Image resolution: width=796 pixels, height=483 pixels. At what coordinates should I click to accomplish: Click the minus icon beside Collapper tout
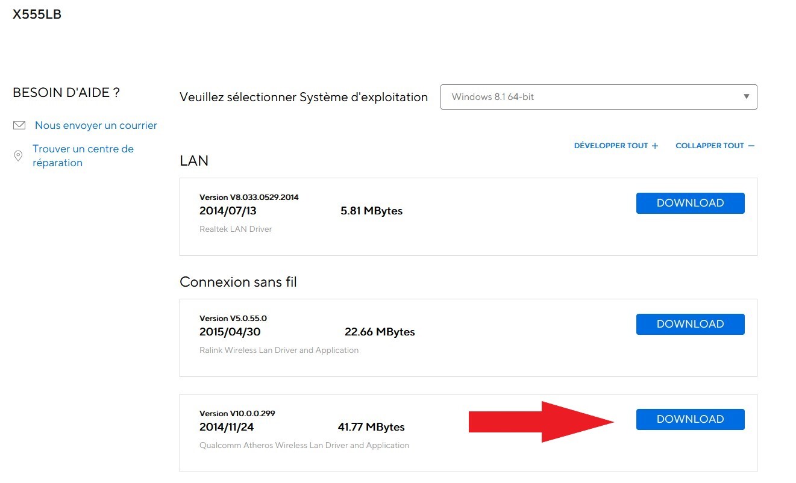pyautogui.click(x=751, y=146)
